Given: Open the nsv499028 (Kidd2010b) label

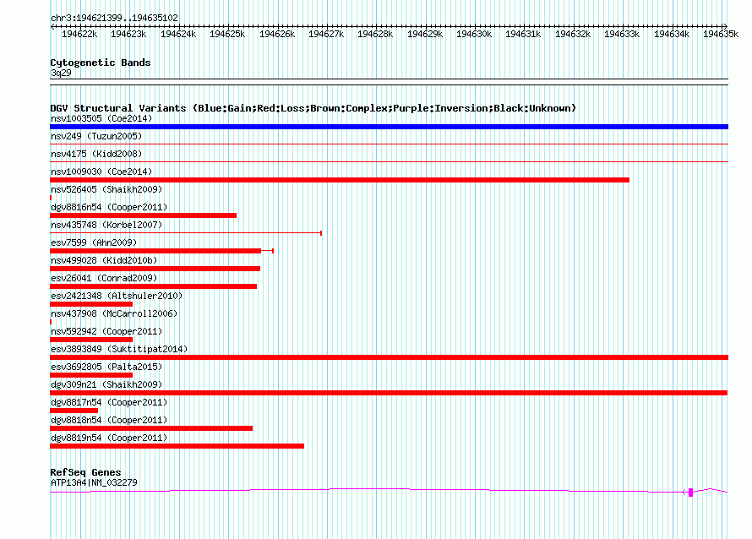Looking at the screenshot, I should click(104, 260).
